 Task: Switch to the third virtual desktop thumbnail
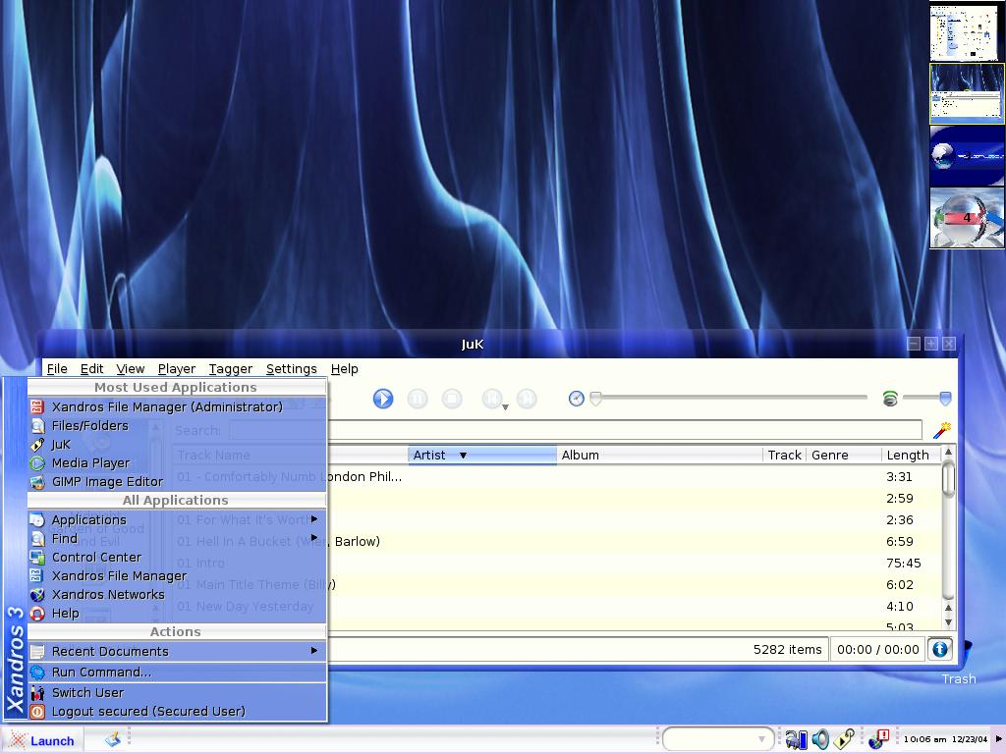967,156
